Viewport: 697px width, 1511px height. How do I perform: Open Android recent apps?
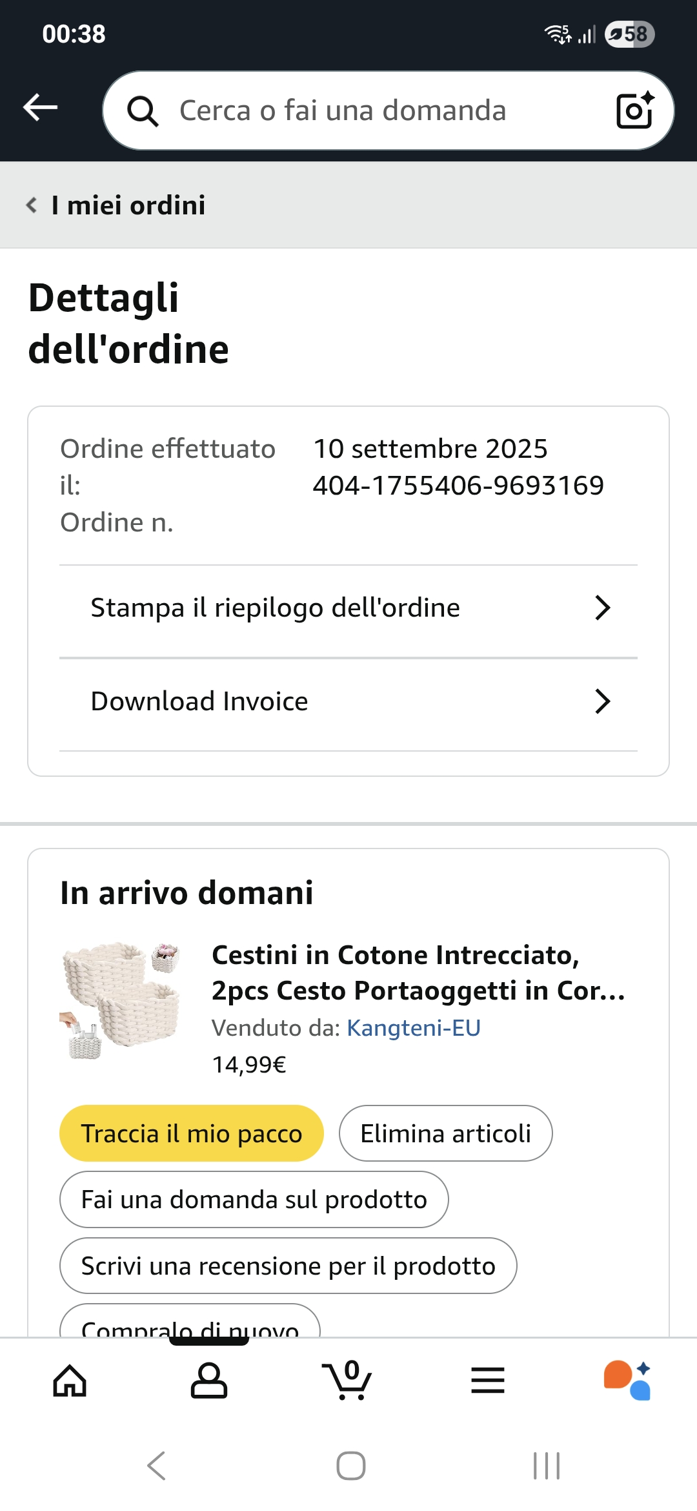546,1466
